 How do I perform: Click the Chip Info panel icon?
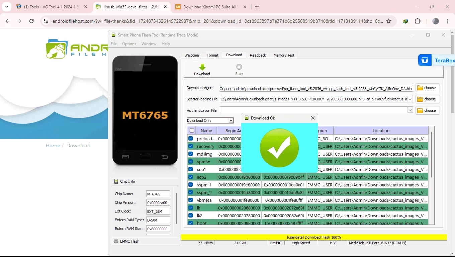[x=116, y=181]
